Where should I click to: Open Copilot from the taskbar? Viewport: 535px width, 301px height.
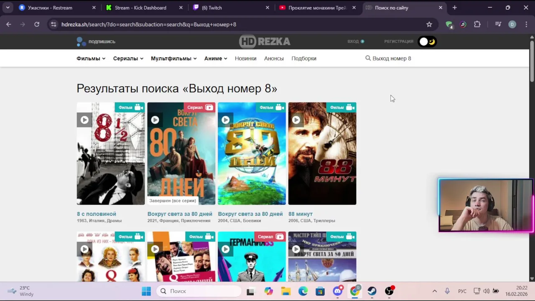(x=268, y=291)
